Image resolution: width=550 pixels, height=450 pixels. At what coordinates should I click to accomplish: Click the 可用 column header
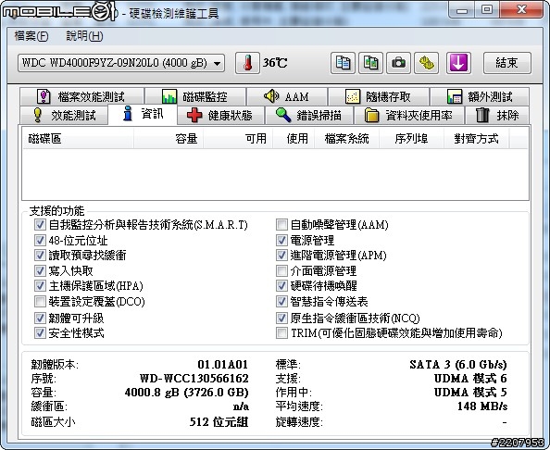[x=238, y=139]
